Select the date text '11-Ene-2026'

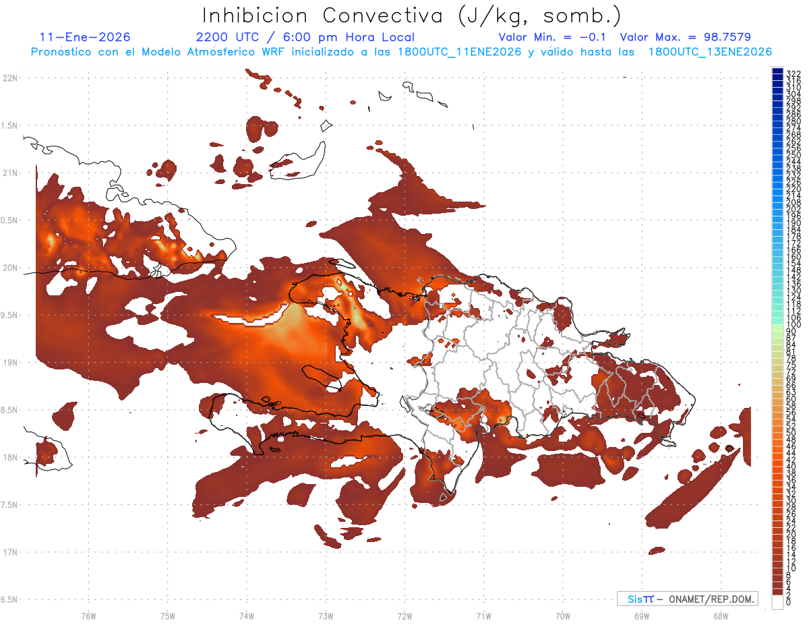[x=85, y=38]
